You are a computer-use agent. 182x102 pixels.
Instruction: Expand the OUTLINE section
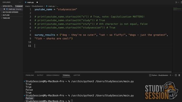point(6,15)
